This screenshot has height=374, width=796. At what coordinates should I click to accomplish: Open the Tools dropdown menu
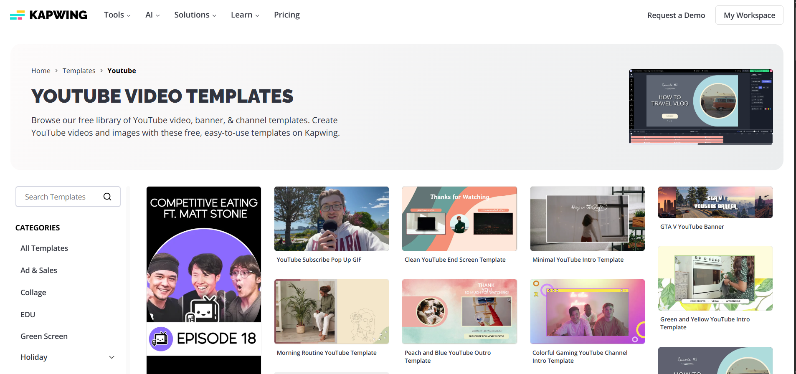point(117,15)
